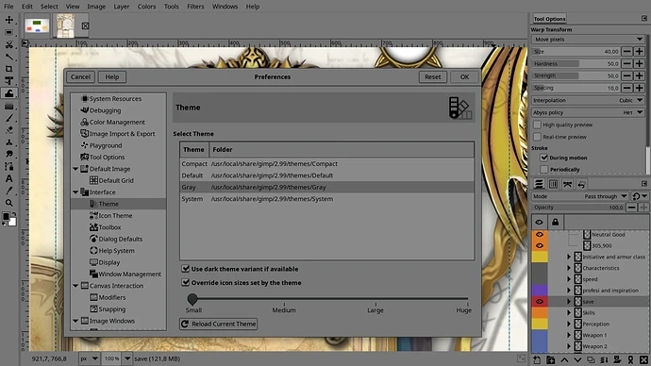Click the icon size slider handle

click(x=192, y=299)
